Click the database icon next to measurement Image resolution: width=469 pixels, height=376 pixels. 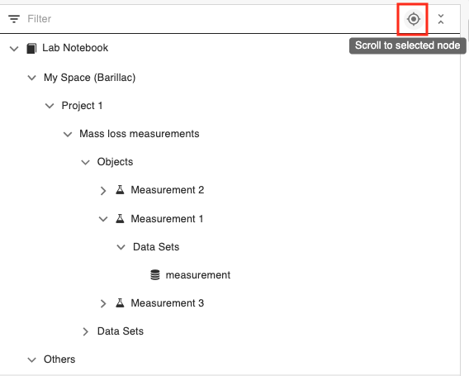coord(155,275)
